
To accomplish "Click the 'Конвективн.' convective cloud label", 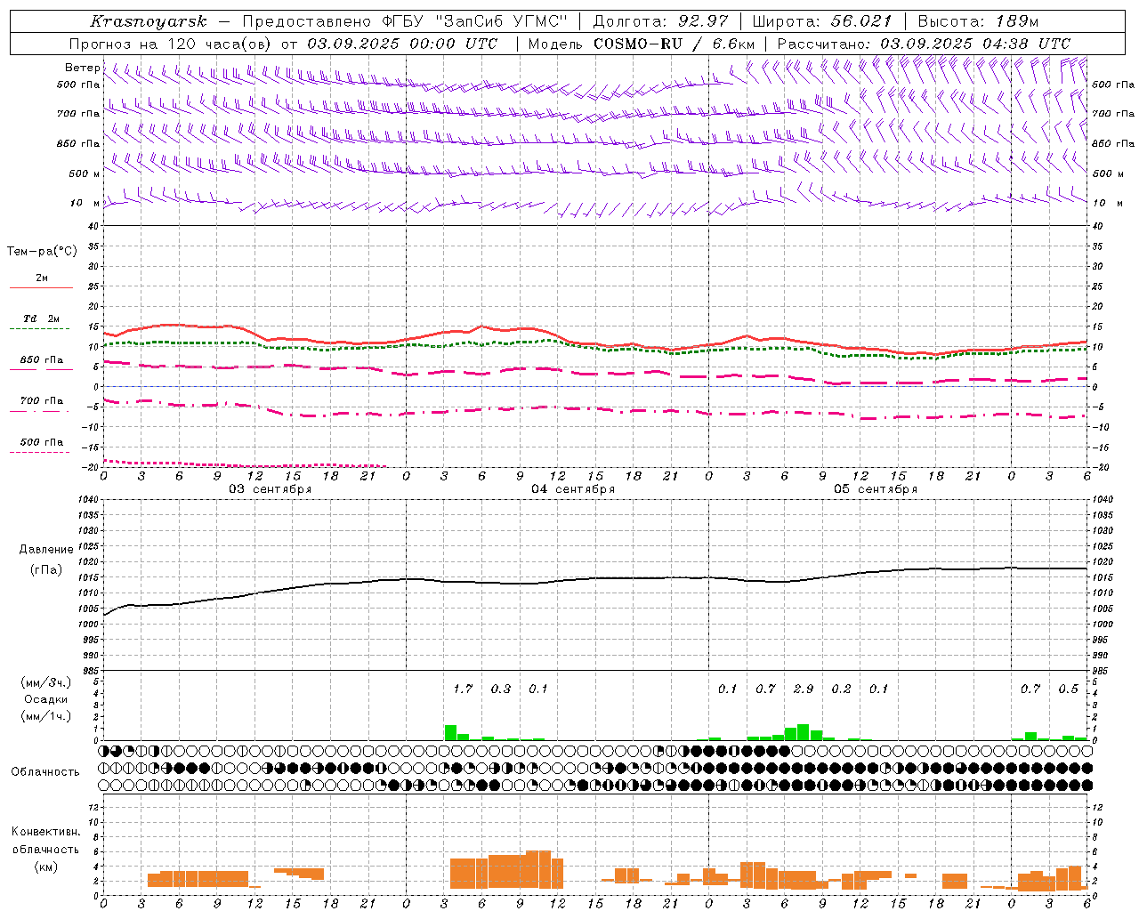I will pyautogui.click(x=45, y=832).
